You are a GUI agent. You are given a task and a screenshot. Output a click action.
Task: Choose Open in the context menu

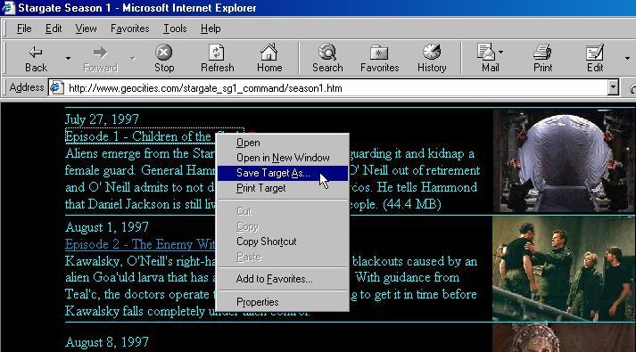(x=283, y=143)
